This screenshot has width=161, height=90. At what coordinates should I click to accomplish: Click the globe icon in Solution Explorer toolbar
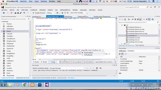point(153,19)
